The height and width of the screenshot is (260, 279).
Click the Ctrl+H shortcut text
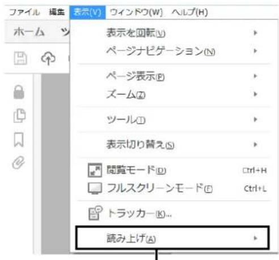point(255,171)
